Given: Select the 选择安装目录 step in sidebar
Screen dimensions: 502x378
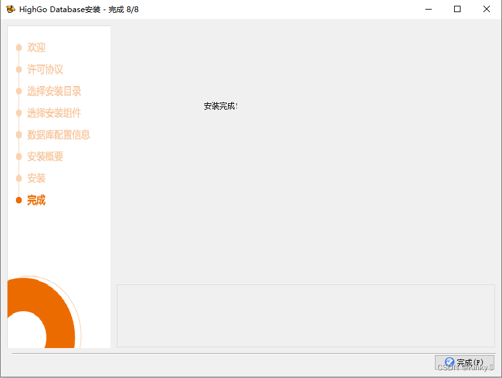Looking at the screenshot, I should tap(54, 91).
